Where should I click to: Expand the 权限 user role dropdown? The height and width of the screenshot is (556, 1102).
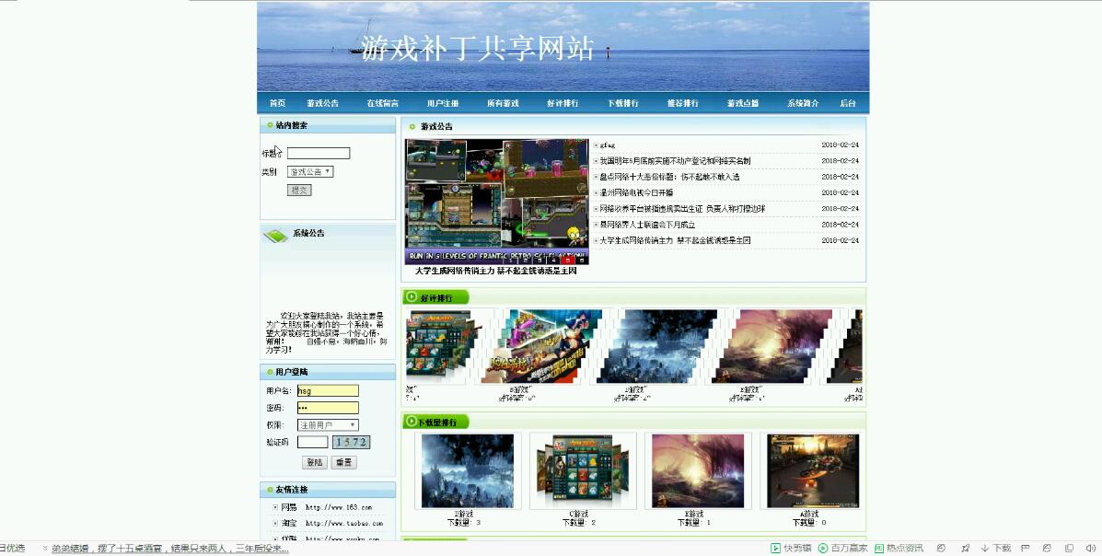328,425
